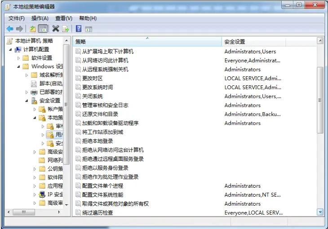328x229 pixels.
Task: Click Everyone,Administrat... security setting value
Action: (x=252, y=61)
